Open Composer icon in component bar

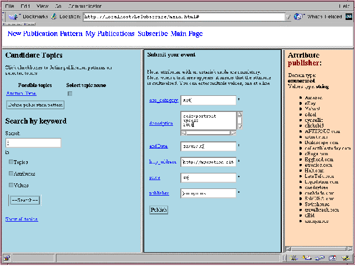(346, 258)
